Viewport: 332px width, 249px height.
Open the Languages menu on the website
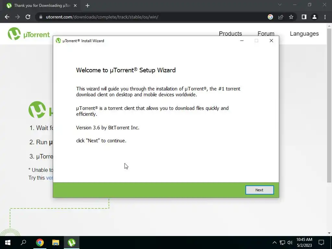[x=304, y=34]
